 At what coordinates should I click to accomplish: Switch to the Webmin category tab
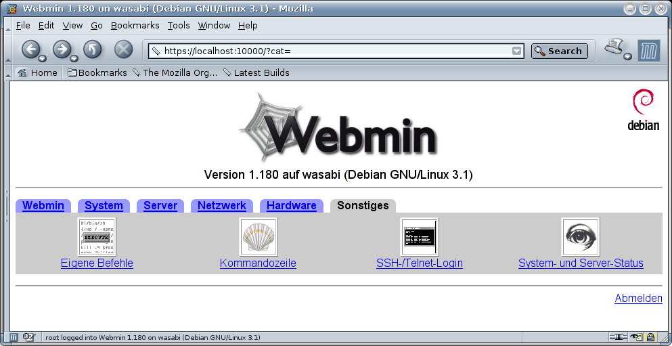[x=43, y=205]
